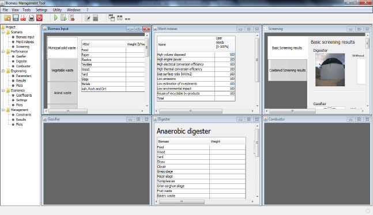Click the Straw weight cell in Anaerobic digester
This screenshot has height=215, width=373.
[x=227, y=162]
